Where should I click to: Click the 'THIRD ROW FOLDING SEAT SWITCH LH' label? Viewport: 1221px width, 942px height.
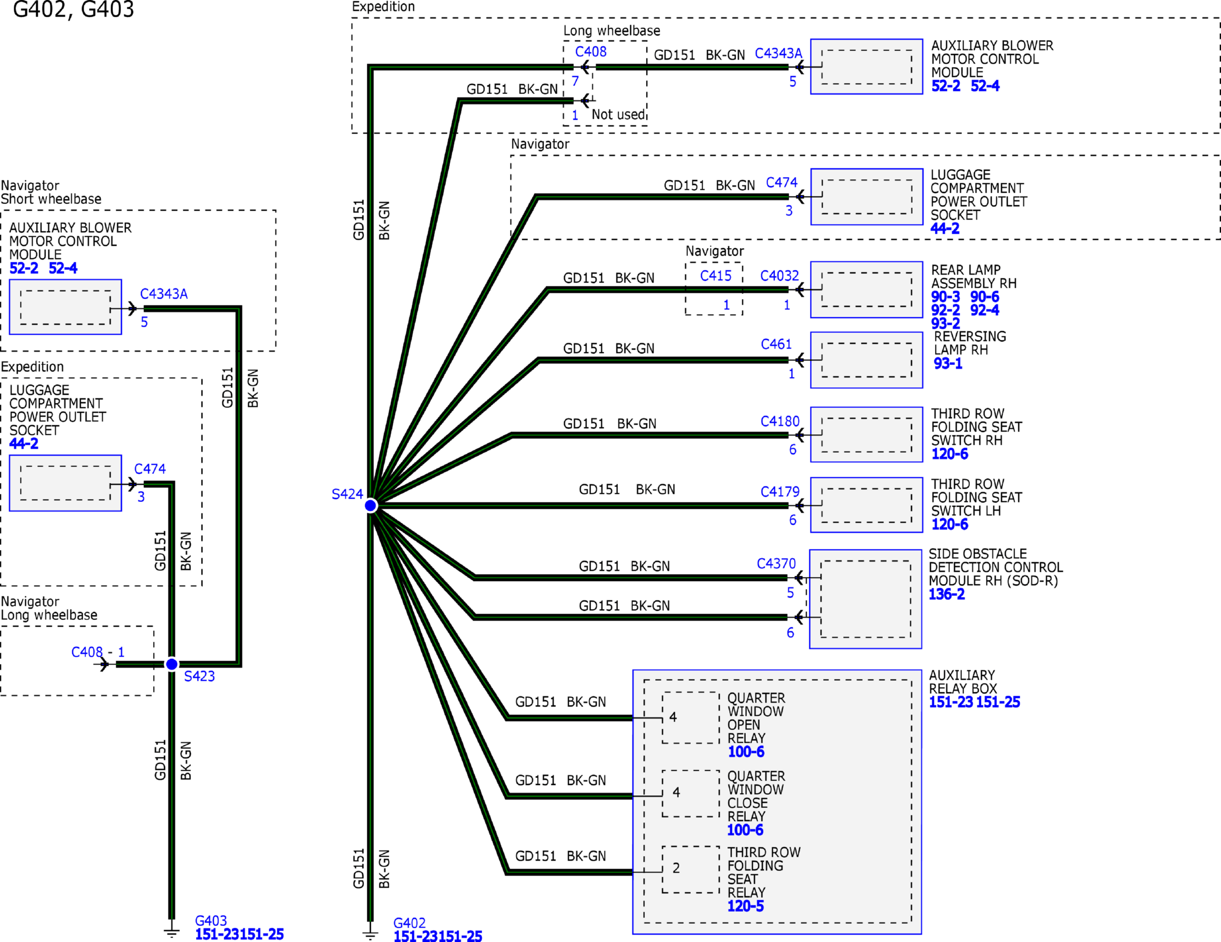point(977,497)
